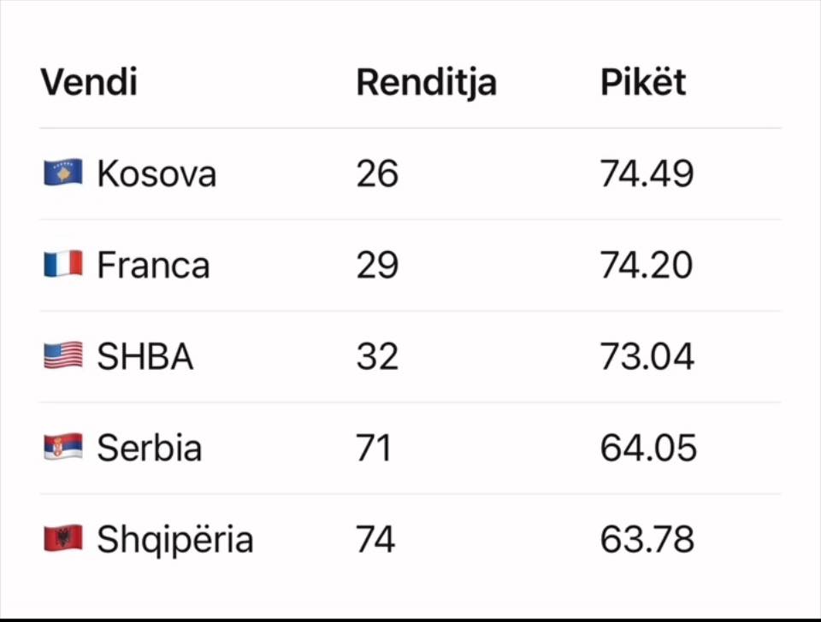Click Franca's score 74.20
This screenshot has height=622, width=821.
pyautogui.click(x=647, y=266)
